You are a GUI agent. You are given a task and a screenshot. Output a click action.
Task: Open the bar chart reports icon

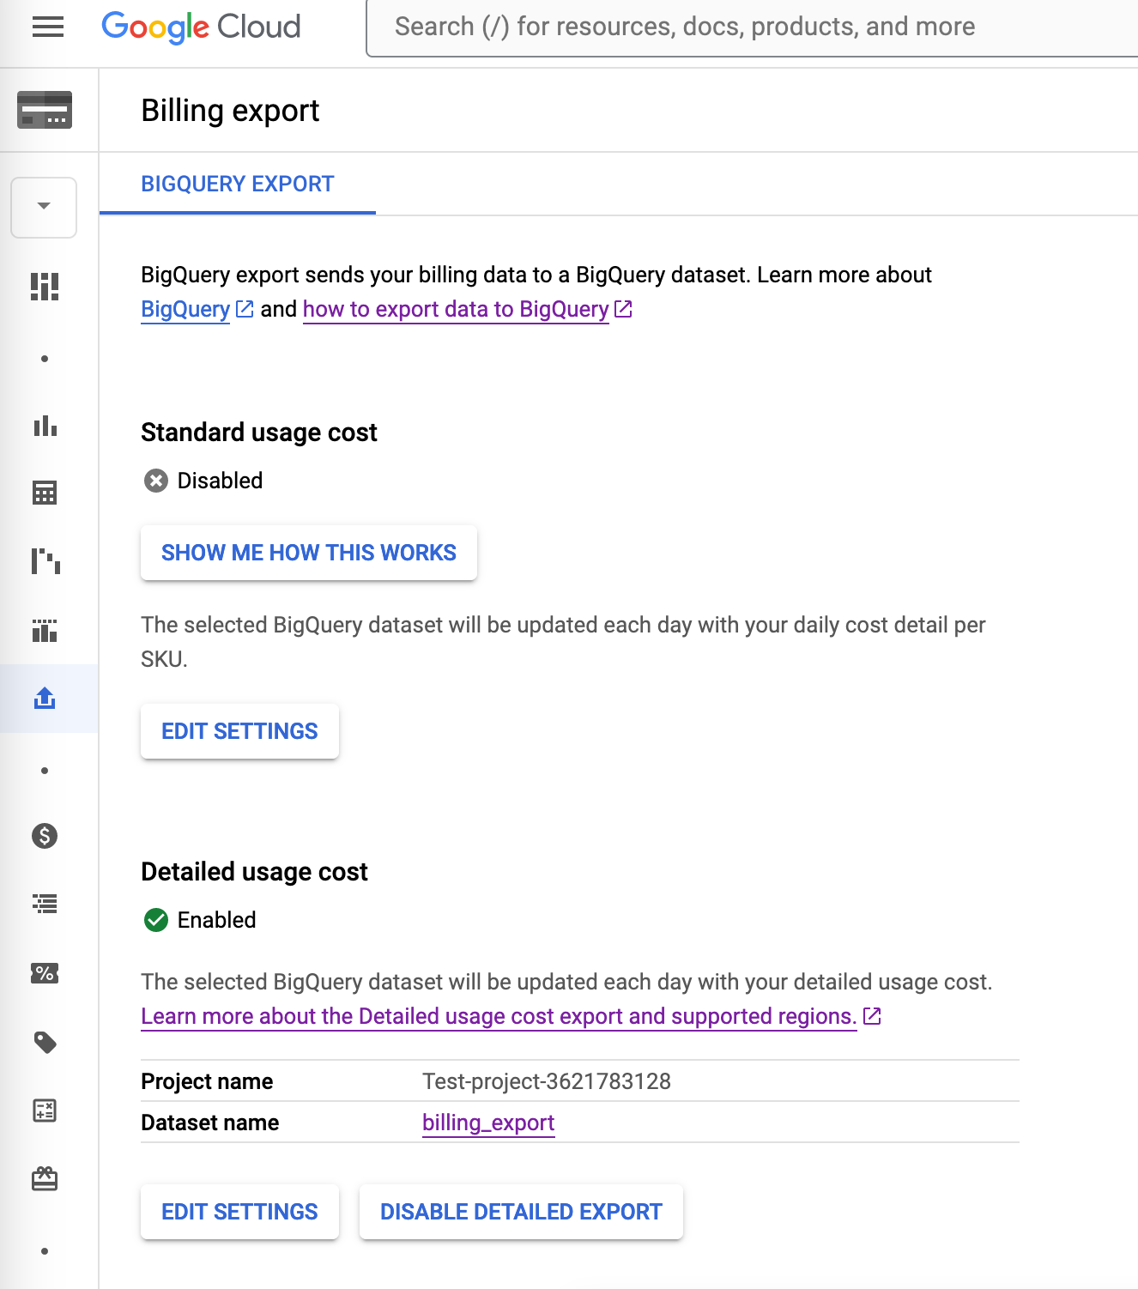pyautogui.click(x=45, y=426)
